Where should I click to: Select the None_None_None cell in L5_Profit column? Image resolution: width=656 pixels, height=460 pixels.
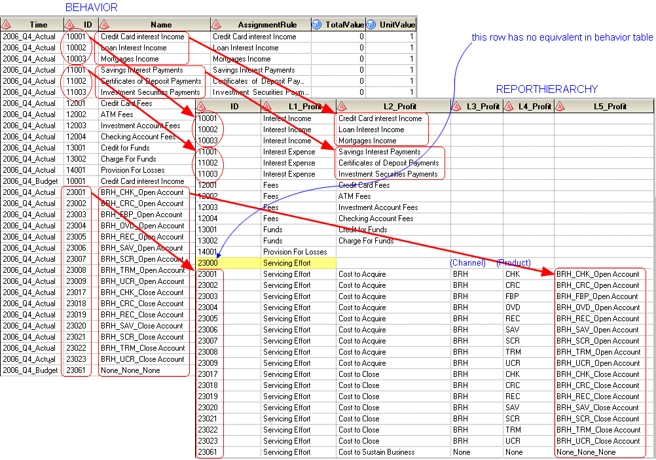tap(586, 452)
